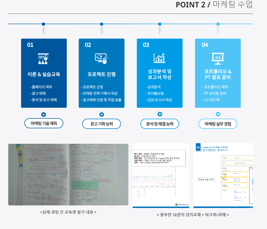This screenshot has height=229, width=267.
Task: Open the ad management slide thumbnail
Action: pyautogui.click(x=161, y=176)
